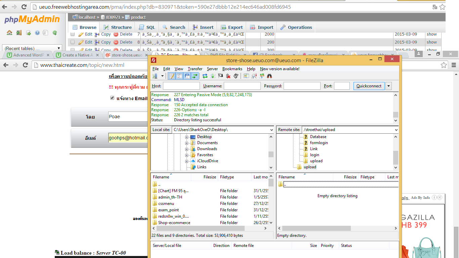459x258 pixels.
Task: Cancel the current operation icon
Action: 220,76
